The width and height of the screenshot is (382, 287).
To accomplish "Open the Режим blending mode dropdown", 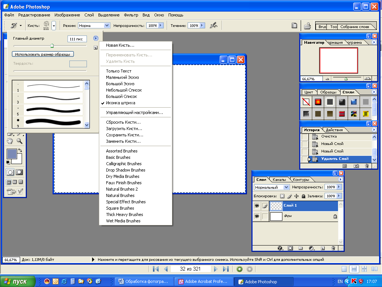I will pos(106,25).
